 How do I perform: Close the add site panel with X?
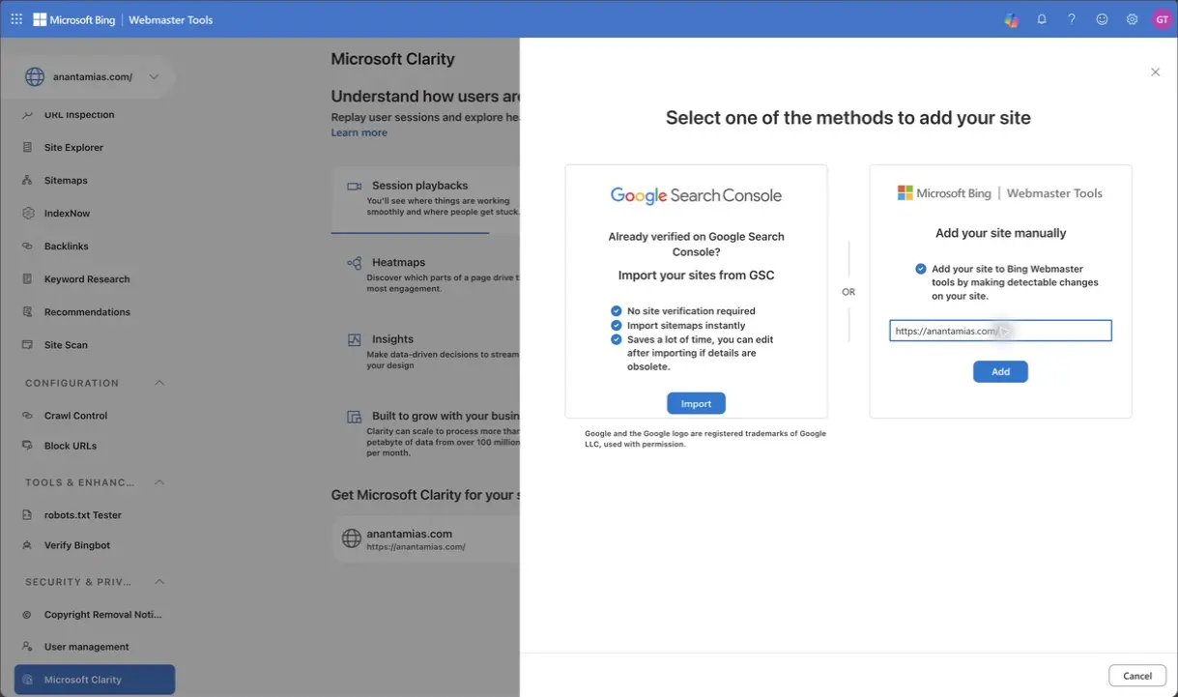tap(1155, 72)
